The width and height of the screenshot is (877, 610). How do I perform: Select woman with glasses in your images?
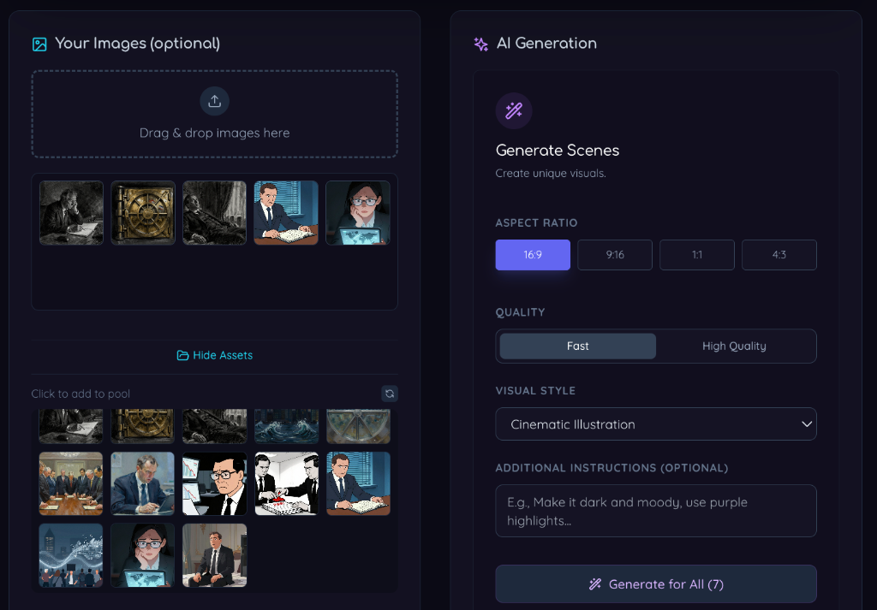(x=357, y=213)
